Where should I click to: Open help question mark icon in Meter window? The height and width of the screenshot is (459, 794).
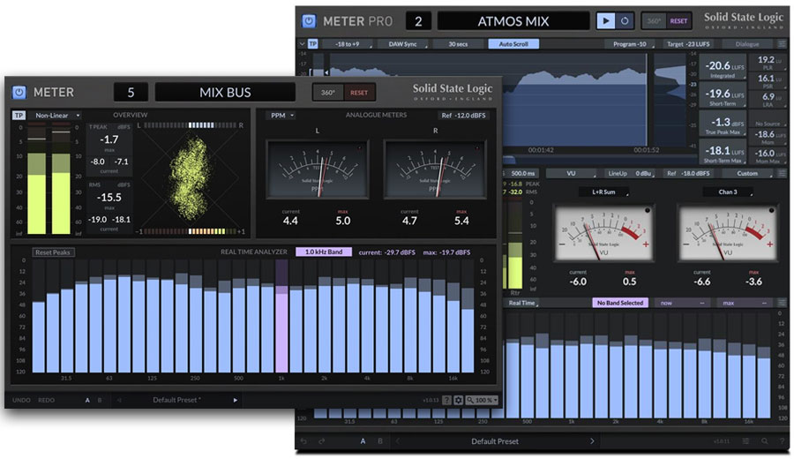pyautogui.click(x=446, y=400)
